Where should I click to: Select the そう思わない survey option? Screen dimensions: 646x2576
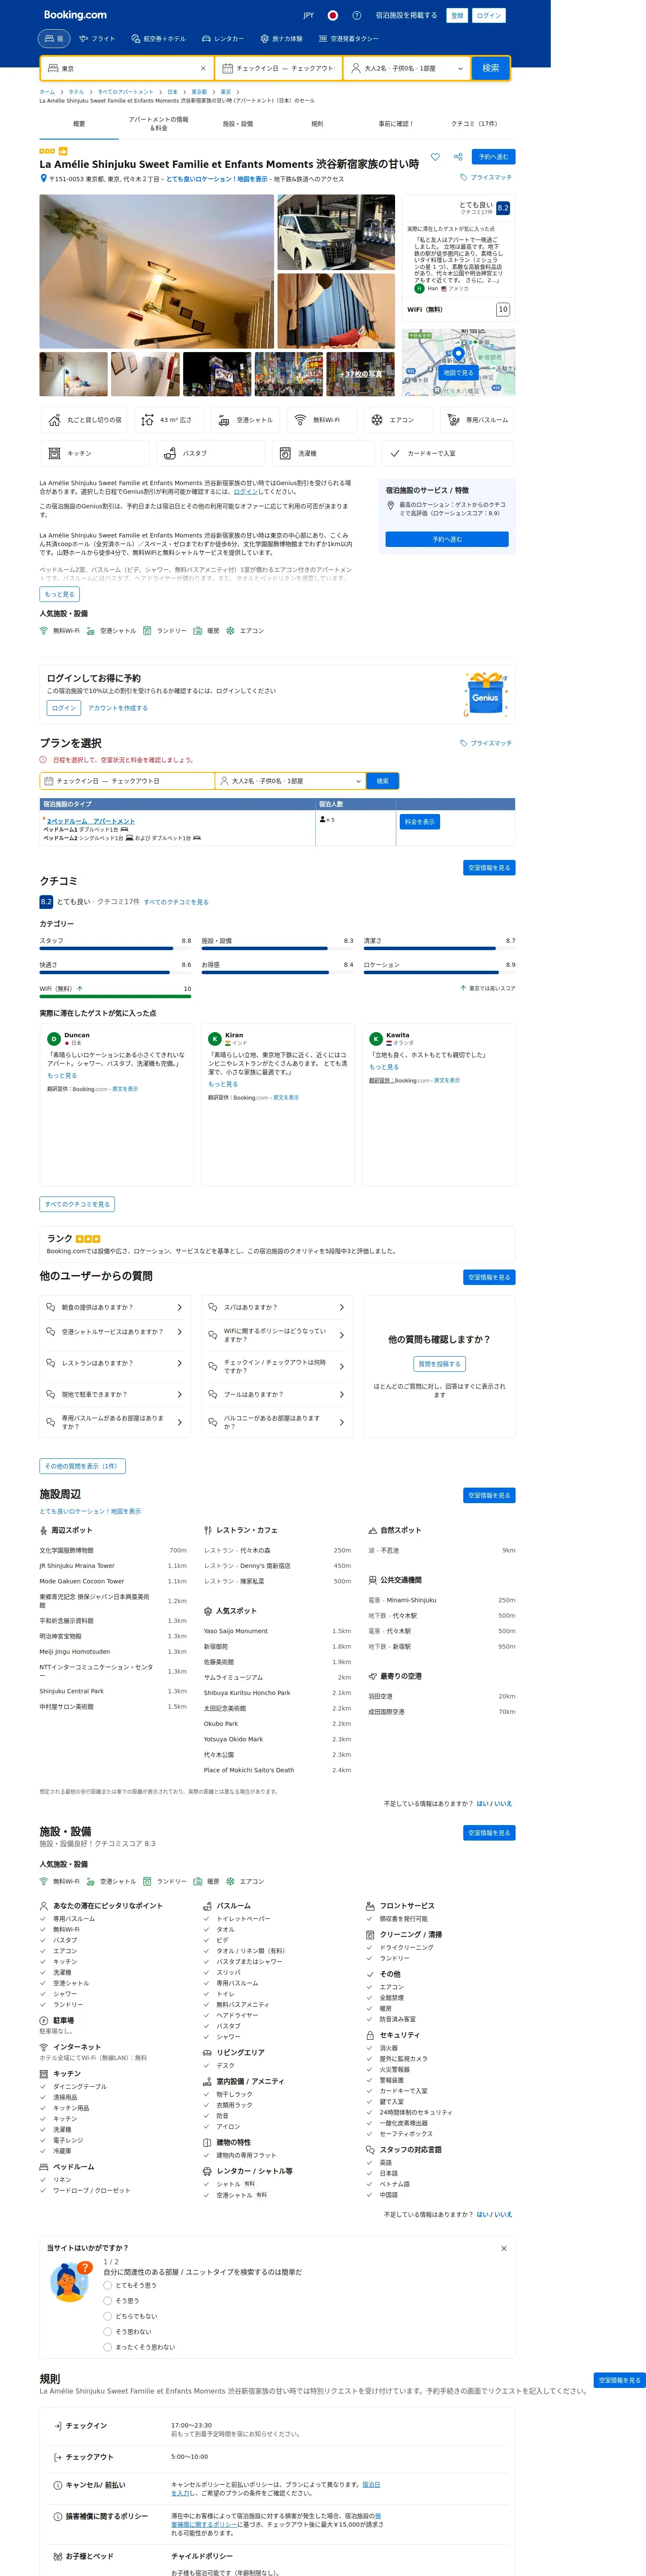(108, 2332)
